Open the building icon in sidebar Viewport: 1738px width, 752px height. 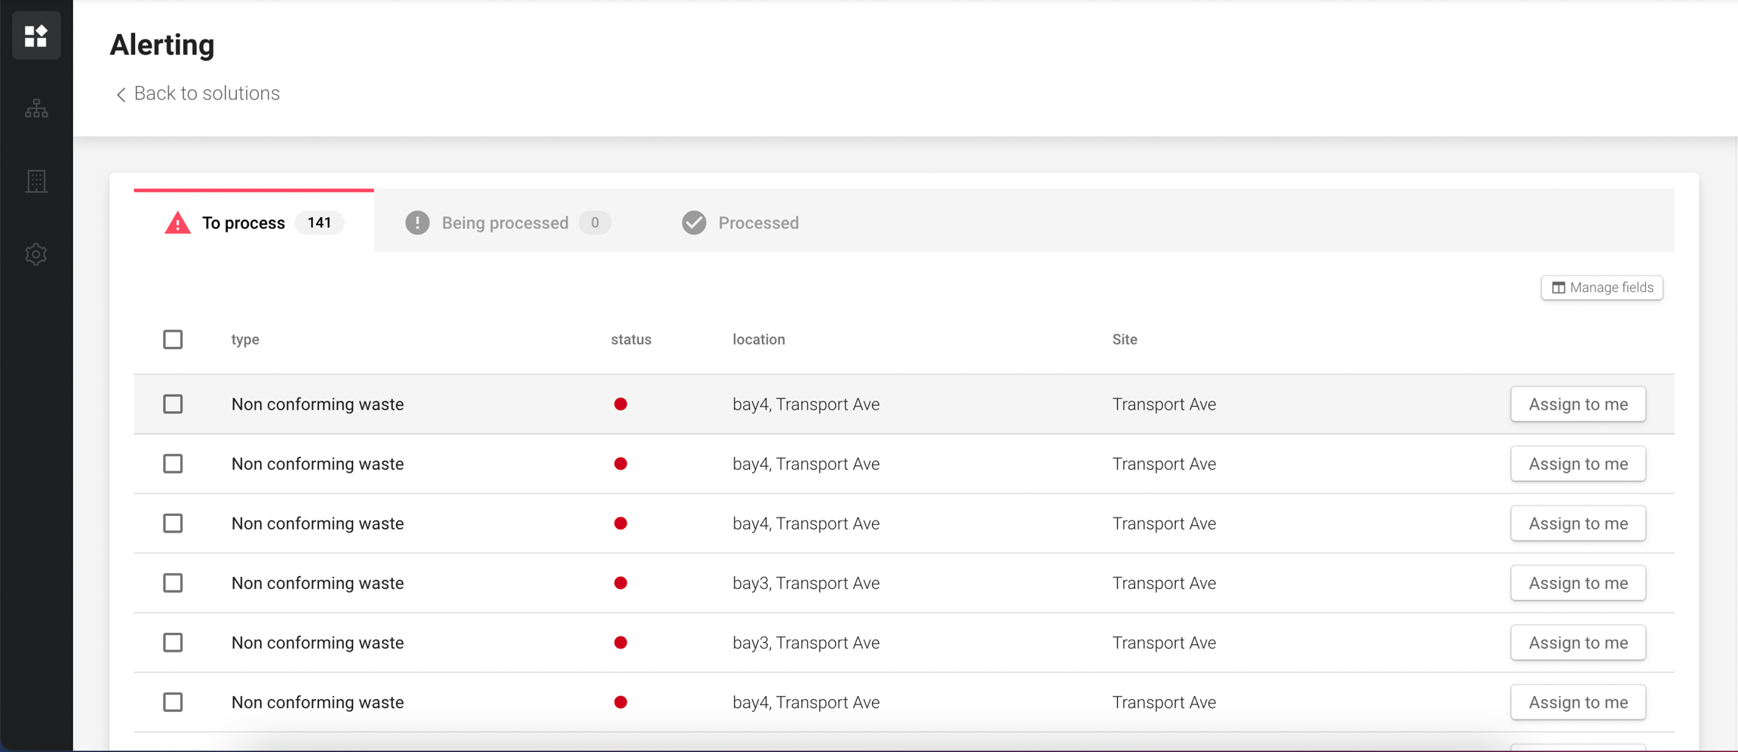[x=36, y=181]
